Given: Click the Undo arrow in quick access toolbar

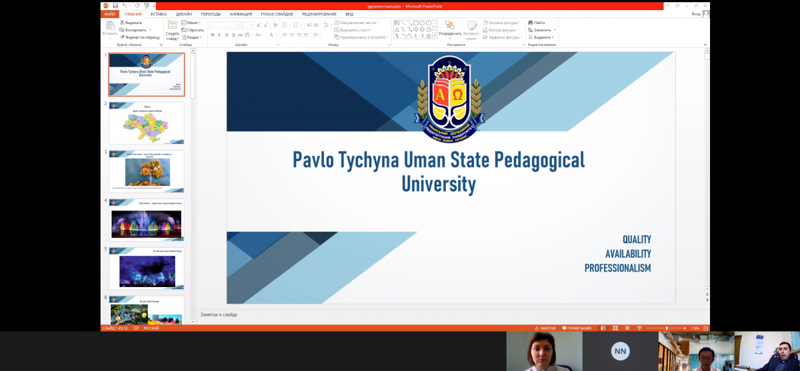Looking at the screenshot, I should click(x=125, y=5).
